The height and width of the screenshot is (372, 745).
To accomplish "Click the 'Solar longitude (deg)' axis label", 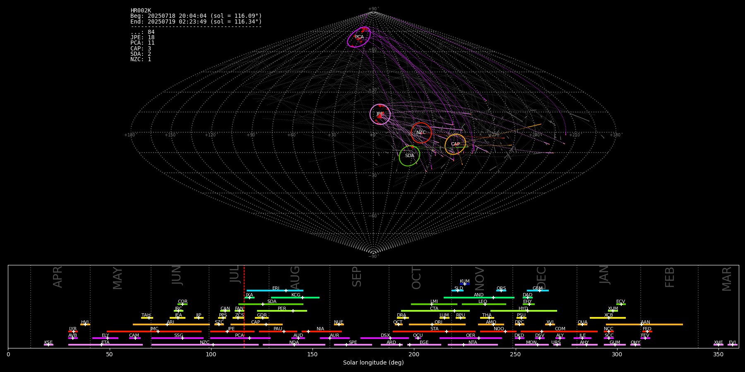I will tap(373, 362).
